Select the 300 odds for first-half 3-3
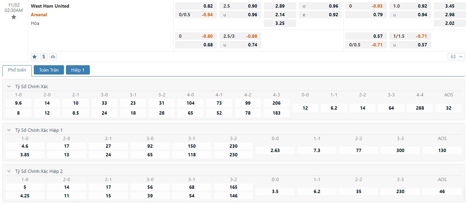This screenshot has height=204, width=466. [x=400, y=150]
